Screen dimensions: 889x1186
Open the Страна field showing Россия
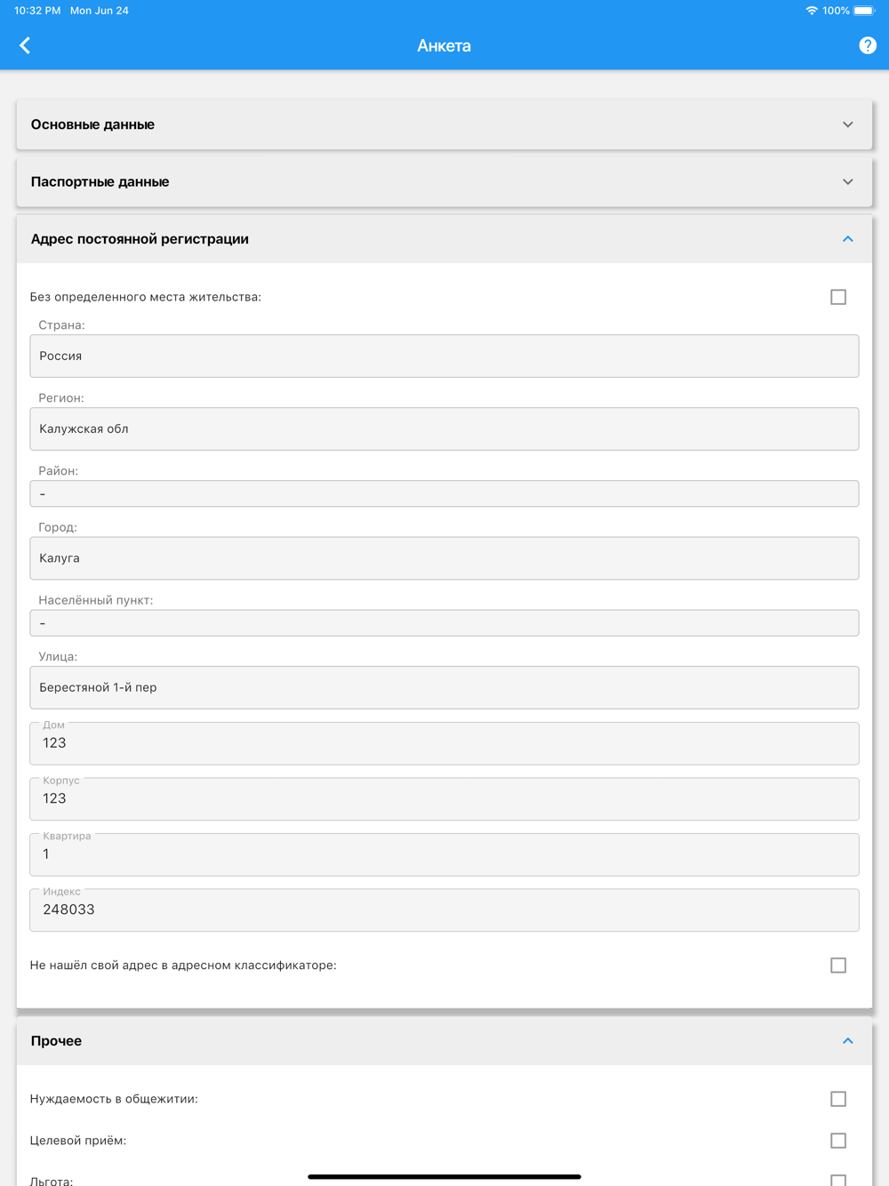coord(444,356)
